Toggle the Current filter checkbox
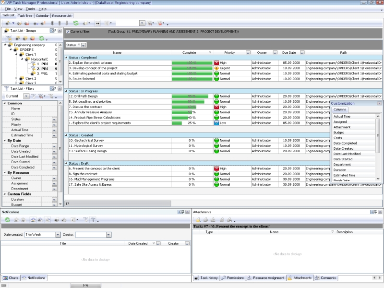The height and width of the screenshot is (288, 384). [68, 32]
